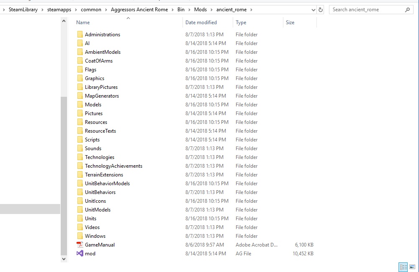Click navigation pane scroll up arrow
419x272 pixels.
(64, 21)
